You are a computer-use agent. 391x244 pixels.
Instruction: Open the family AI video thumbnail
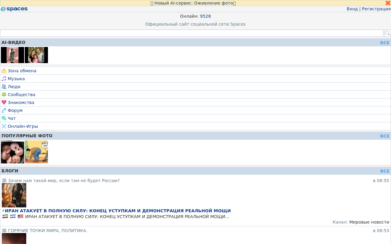click(36, 55)
